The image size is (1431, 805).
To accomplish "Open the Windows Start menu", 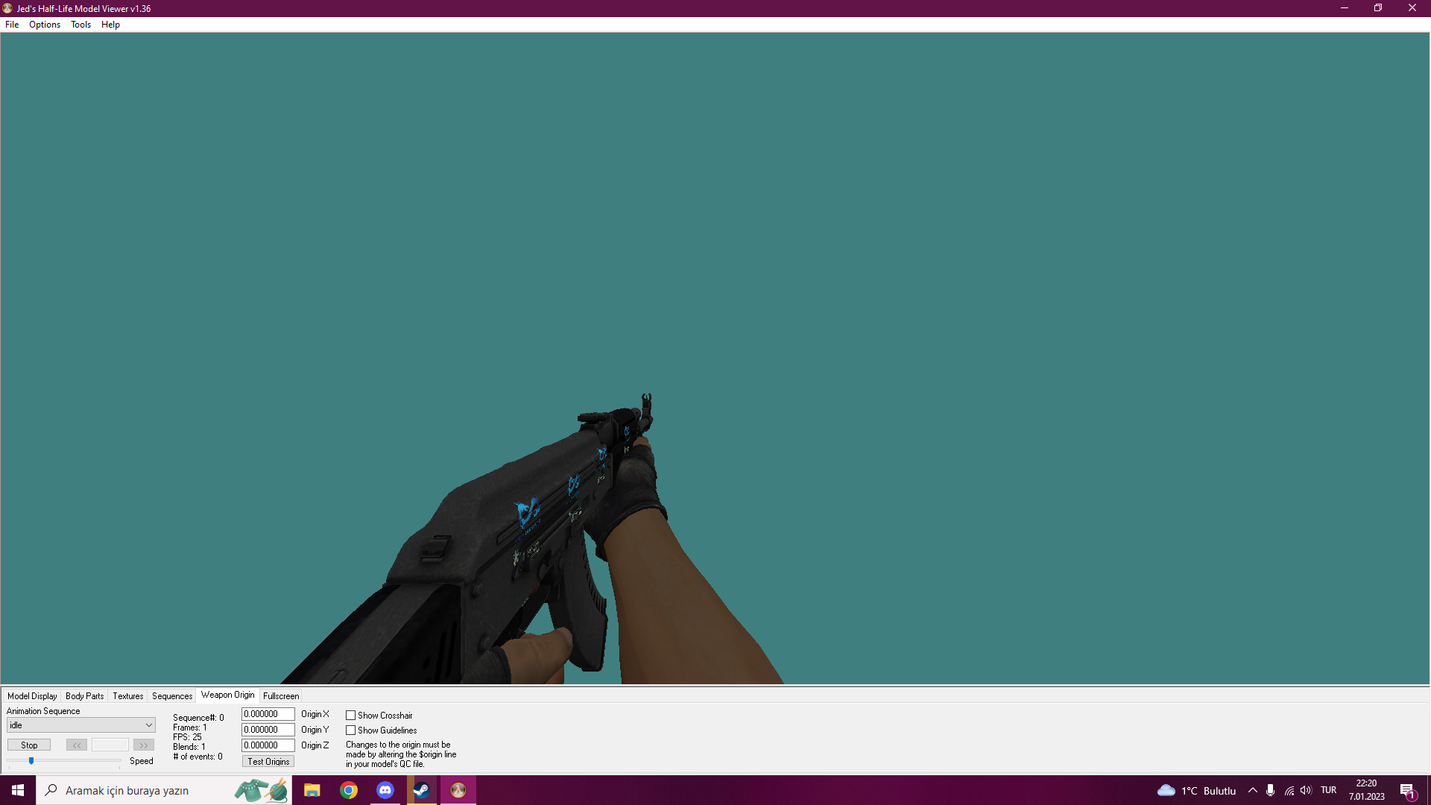I will [x=18, y=790].
